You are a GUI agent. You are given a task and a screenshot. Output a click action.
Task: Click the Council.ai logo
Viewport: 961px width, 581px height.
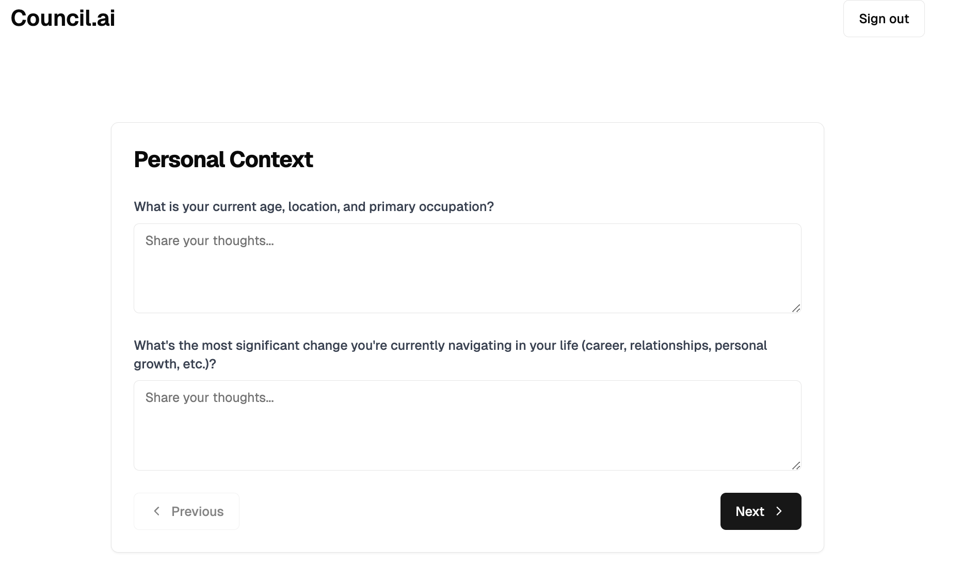63,19
